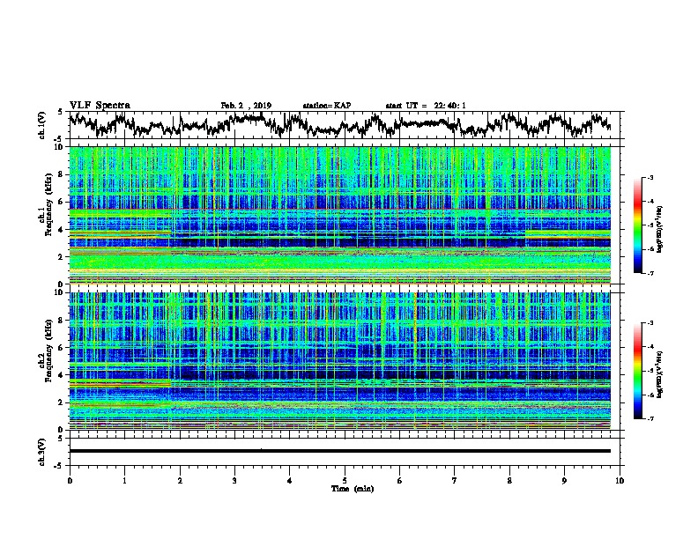Click the 10 kHz tick on ch.1 frequency axis
This screenshot has height=539, width=698.
click(x=59, y=147)
